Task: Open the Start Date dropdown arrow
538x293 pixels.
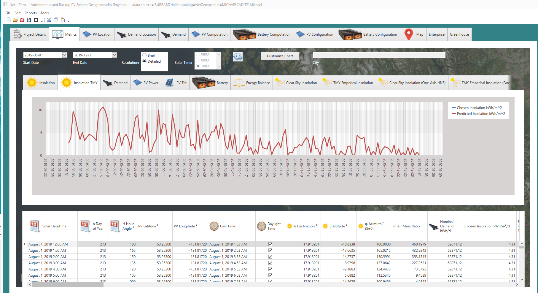Action: click(x=65, y=55)
